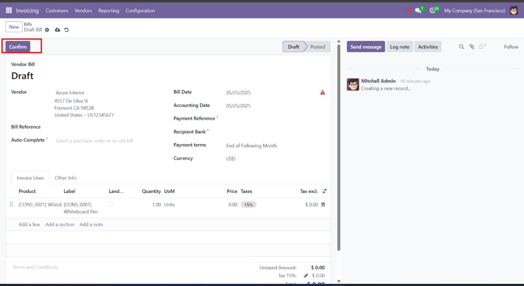Open the Reporting menu
This screenshot has height=286, width=524.
108,11
